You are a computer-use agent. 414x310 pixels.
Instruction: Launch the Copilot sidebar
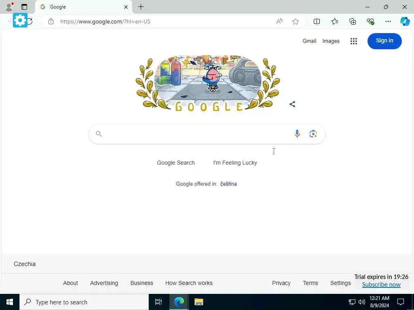point(405,22)
